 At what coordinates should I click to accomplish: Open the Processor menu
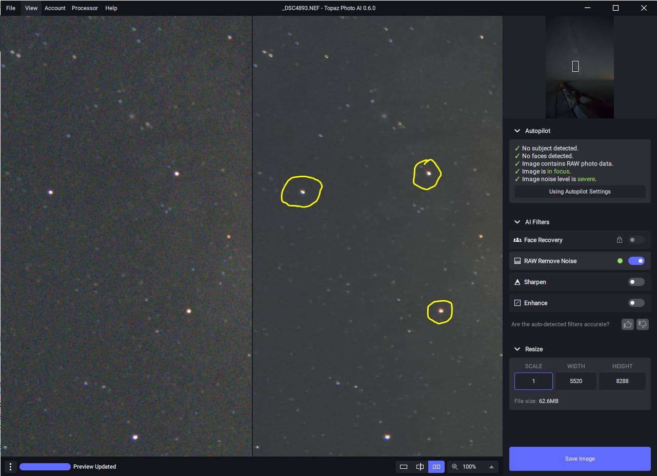pyautogui.click(x=85, y=8)
